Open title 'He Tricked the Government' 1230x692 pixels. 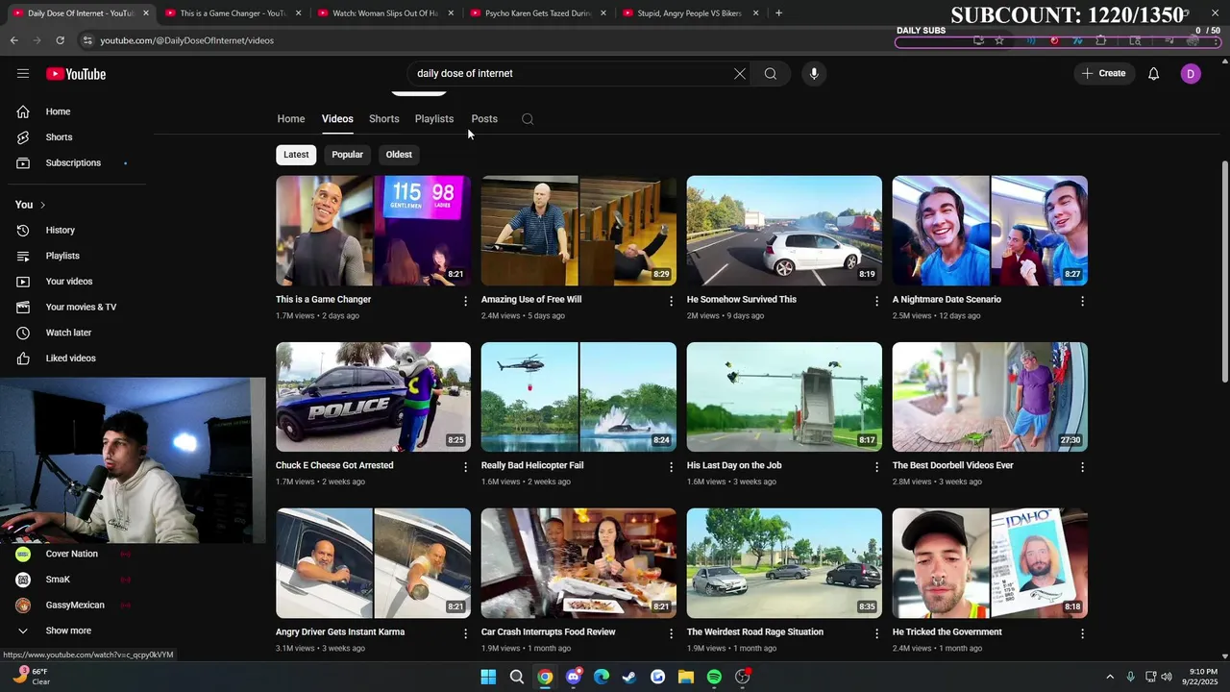947,632
